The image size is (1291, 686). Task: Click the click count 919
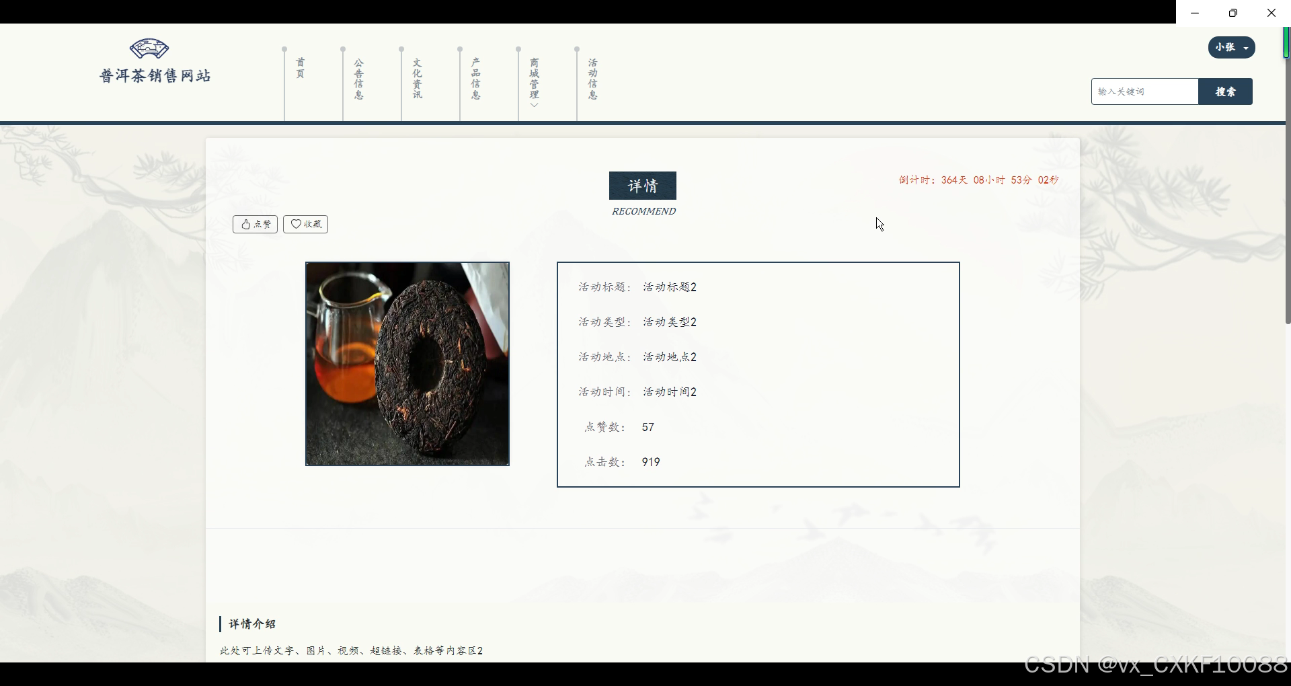pyautogui.click(x=651, y=462)
